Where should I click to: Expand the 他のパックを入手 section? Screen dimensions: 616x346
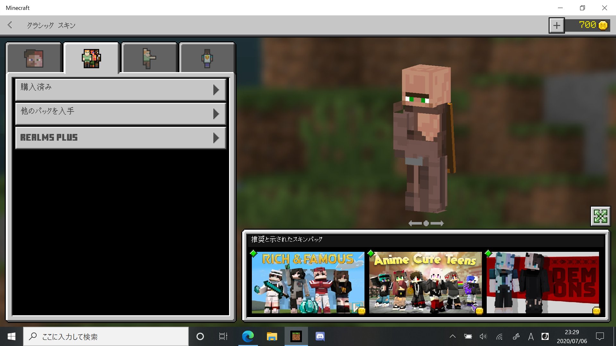121,114
